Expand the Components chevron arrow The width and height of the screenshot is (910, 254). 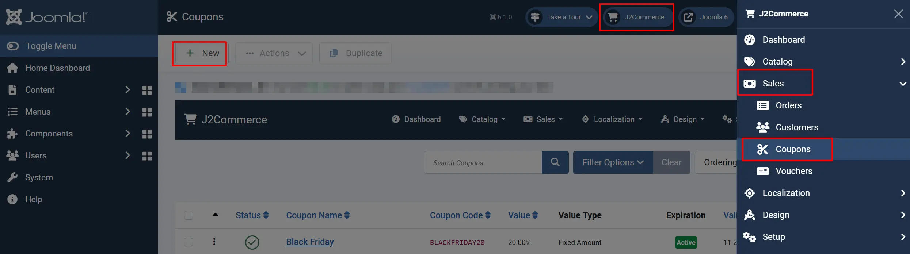click(127, 134)
